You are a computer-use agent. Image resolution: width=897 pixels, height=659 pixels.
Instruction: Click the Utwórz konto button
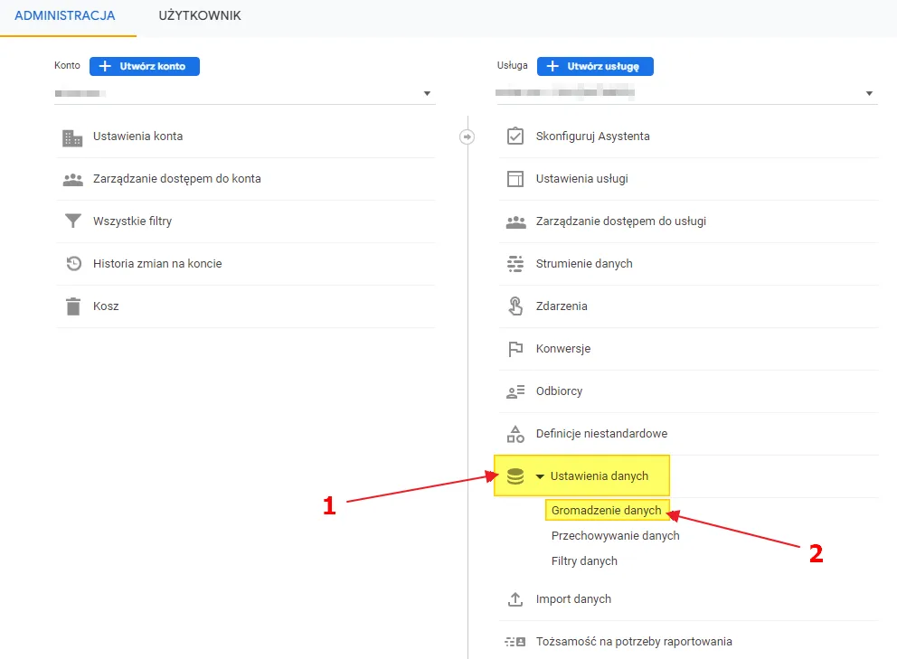click(145, 66)
